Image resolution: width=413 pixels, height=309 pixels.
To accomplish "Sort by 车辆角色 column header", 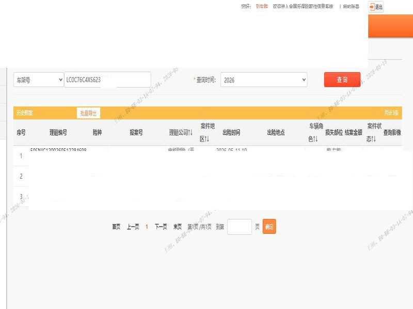I will tap(315, 132).
